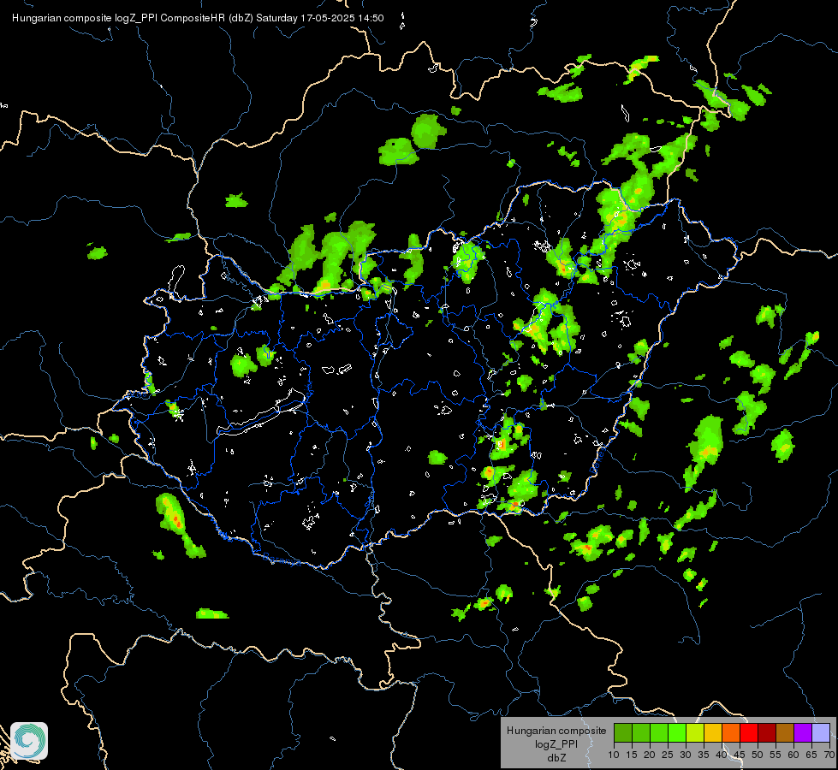Click the legend scale value 45
The image size is (838, 770).
tap(740, 755)
